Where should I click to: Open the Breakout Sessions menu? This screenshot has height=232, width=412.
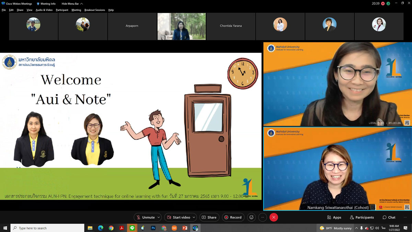point(94,10)
